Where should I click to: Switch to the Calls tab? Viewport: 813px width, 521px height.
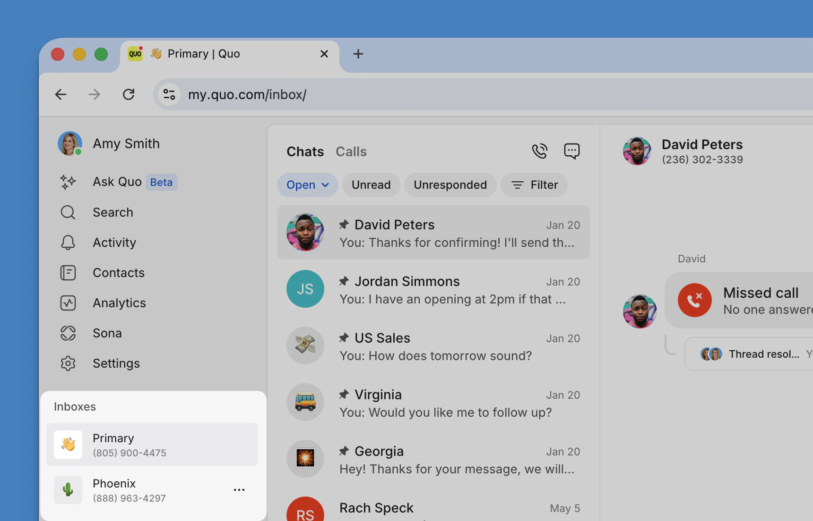tap(351, 151)
